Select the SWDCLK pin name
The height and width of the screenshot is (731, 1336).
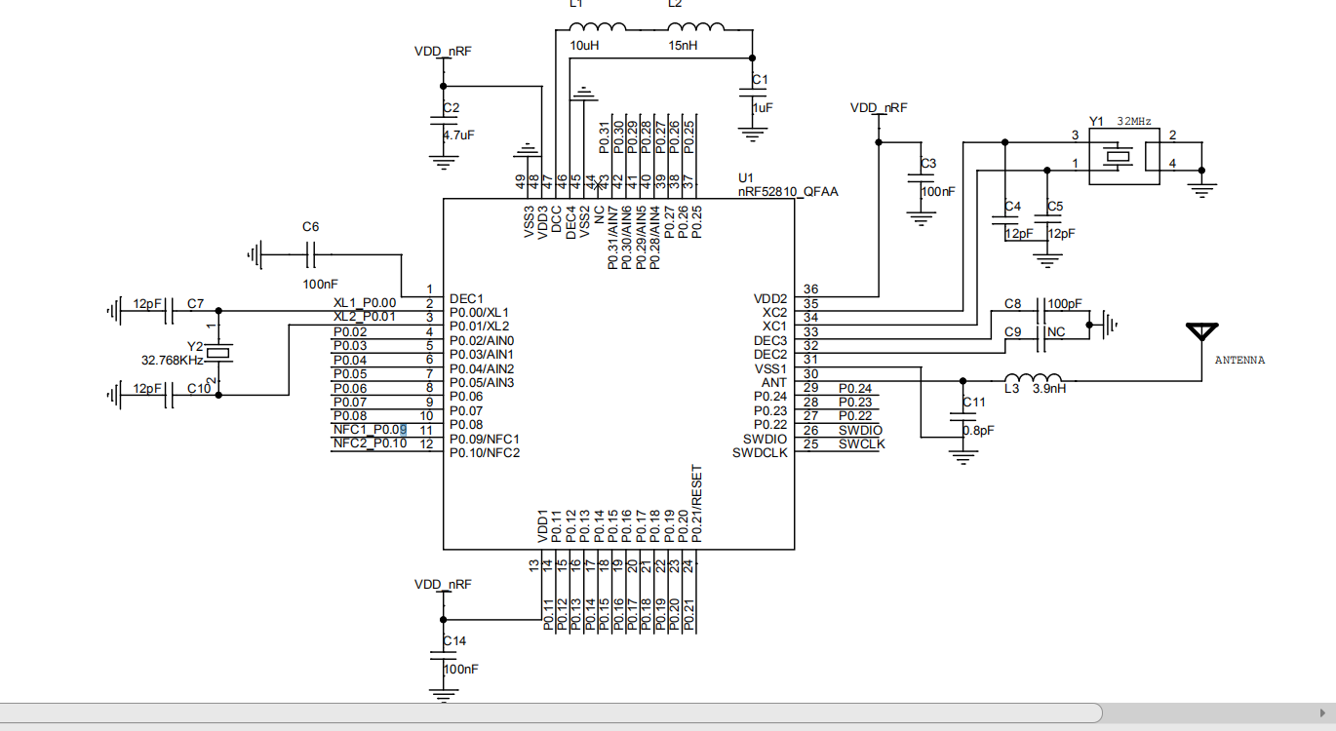pyautogui.click(x=760, y=452)
